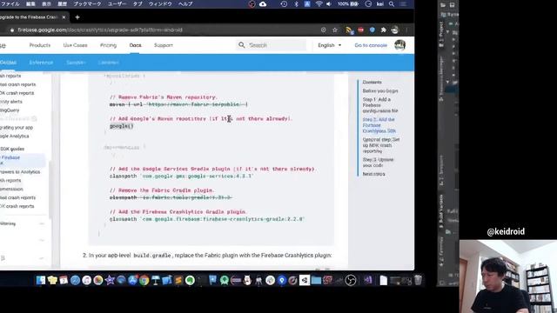Open the Finder icon in the Dock
The image size is (557, 313).
tap(41, 280)
